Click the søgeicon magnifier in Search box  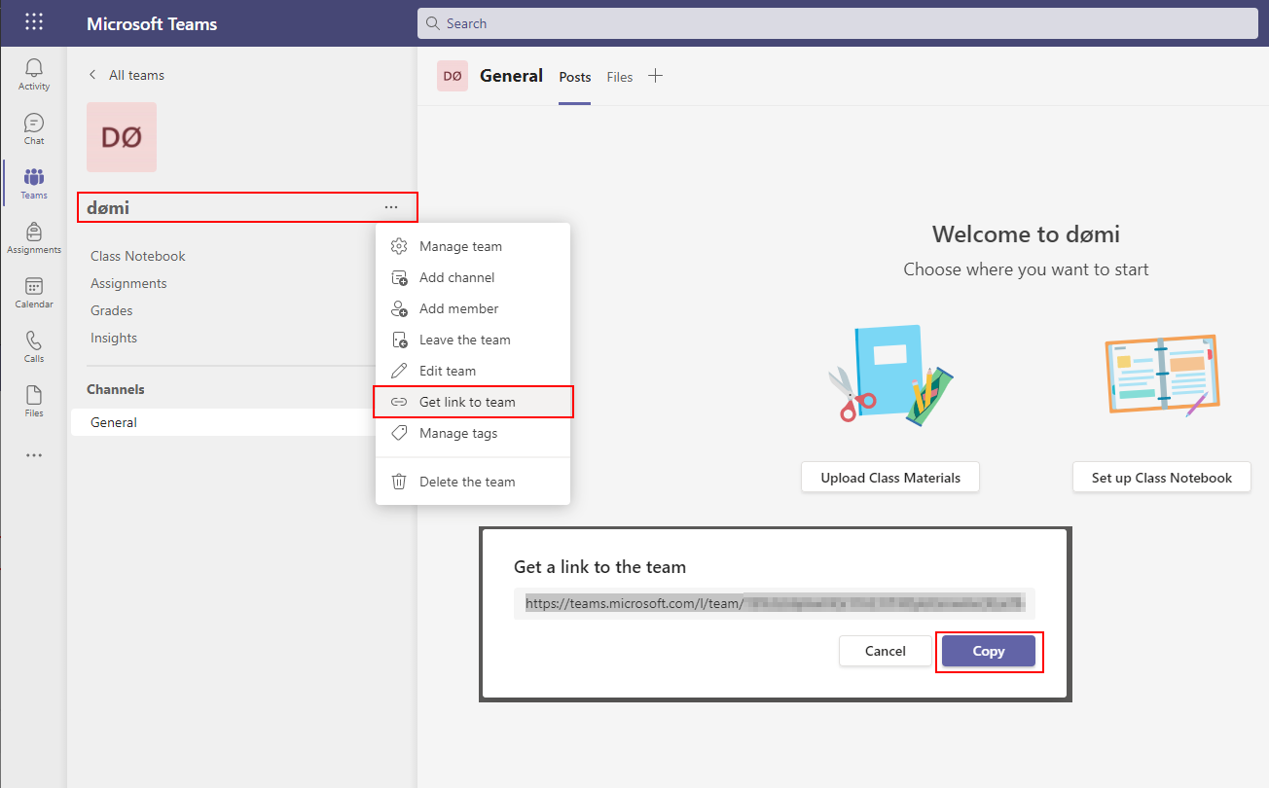tap(433, 23)
